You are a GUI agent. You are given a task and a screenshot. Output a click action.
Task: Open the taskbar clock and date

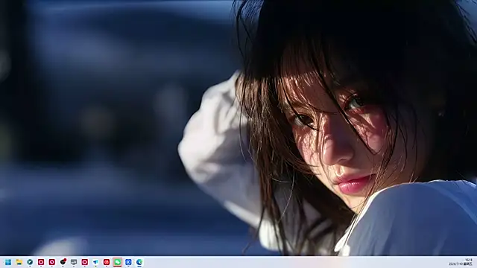coord(461,262)
